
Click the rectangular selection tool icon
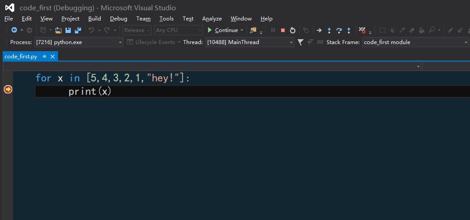[x=382, y=30]
